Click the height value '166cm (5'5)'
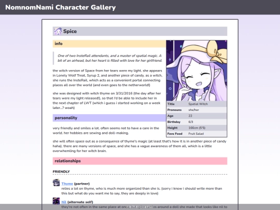The width and height of the screenshot is (280, 210). (197, 128)
